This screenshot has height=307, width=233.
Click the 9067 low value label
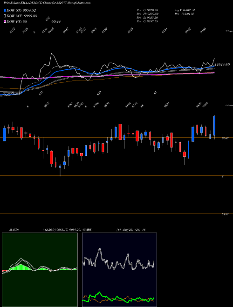(x=47, y=105)
